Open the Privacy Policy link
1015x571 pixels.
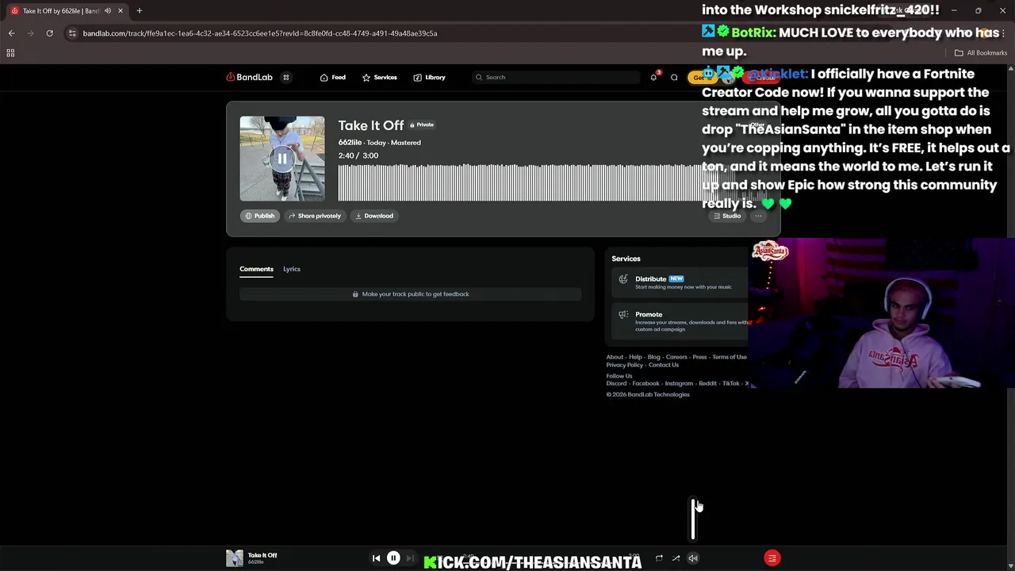[625, 365]
